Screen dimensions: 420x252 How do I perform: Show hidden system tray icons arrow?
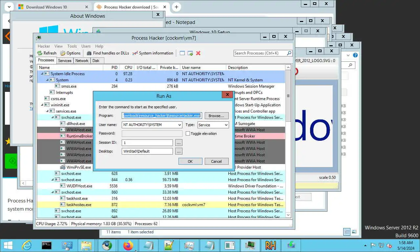[366, 245]
